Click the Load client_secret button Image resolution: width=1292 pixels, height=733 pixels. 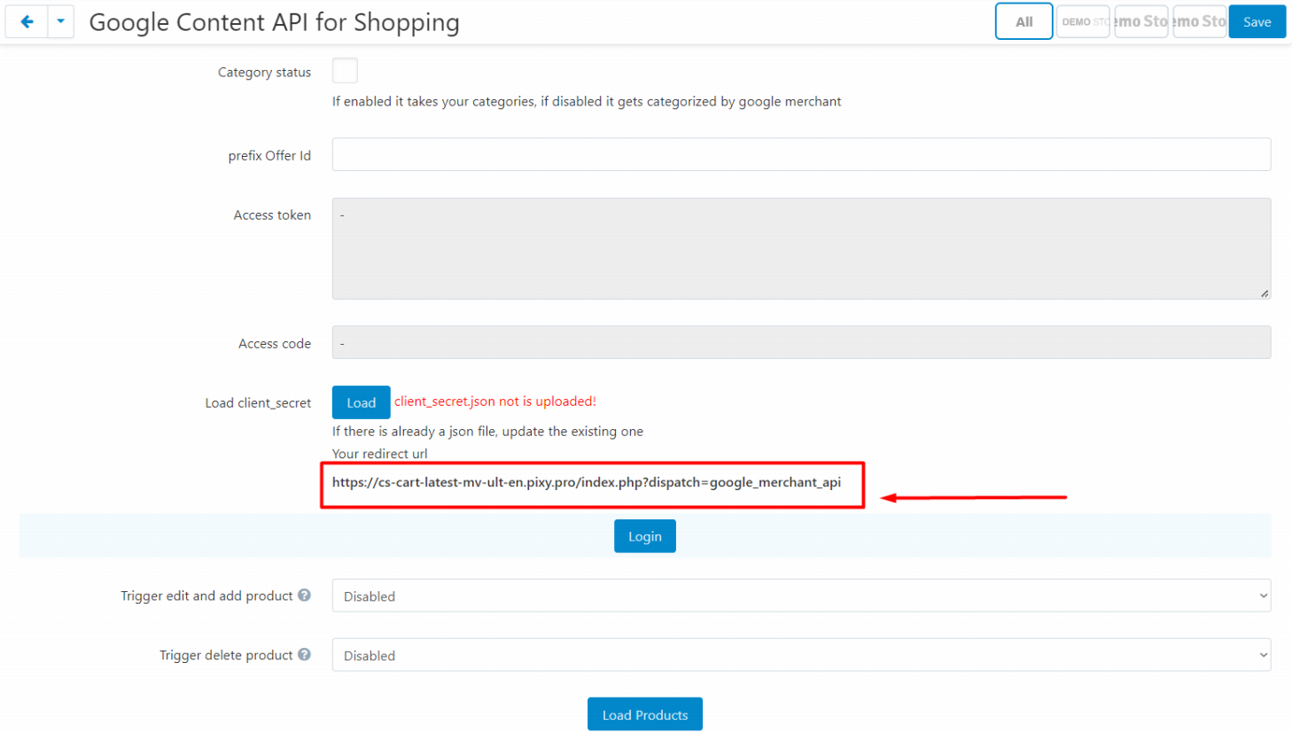(361, 402)
